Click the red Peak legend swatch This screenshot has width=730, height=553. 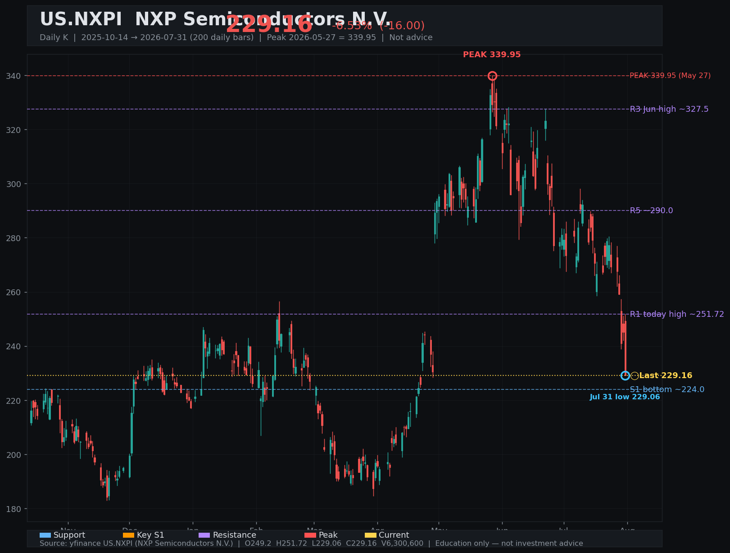310,535
